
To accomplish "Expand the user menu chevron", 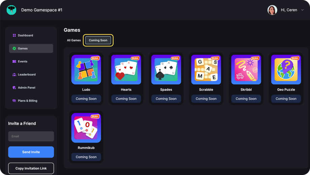I will tap(302, 10).
